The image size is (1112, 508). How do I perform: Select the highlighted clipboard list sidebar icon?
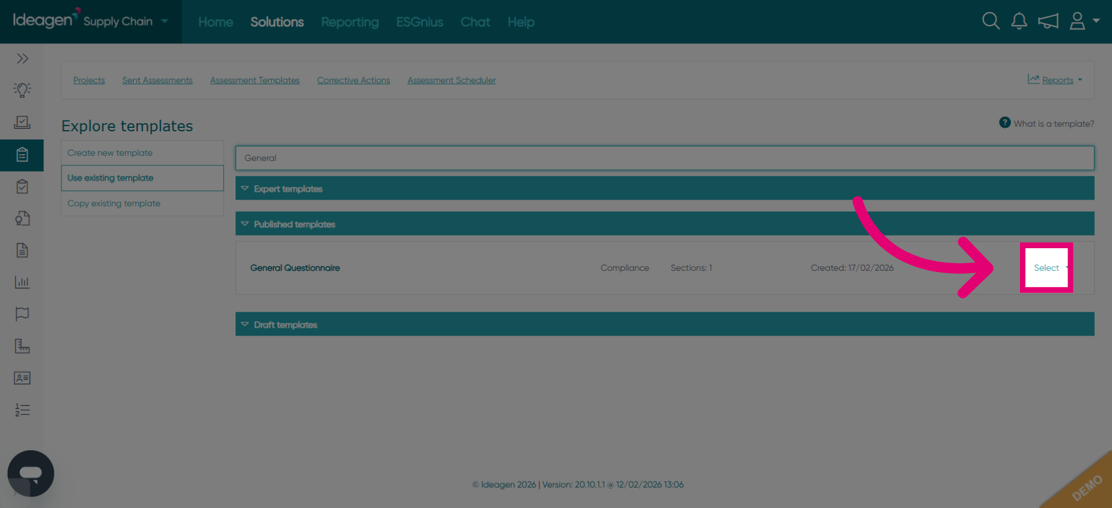pyautogui.click(x=22, y=154)
